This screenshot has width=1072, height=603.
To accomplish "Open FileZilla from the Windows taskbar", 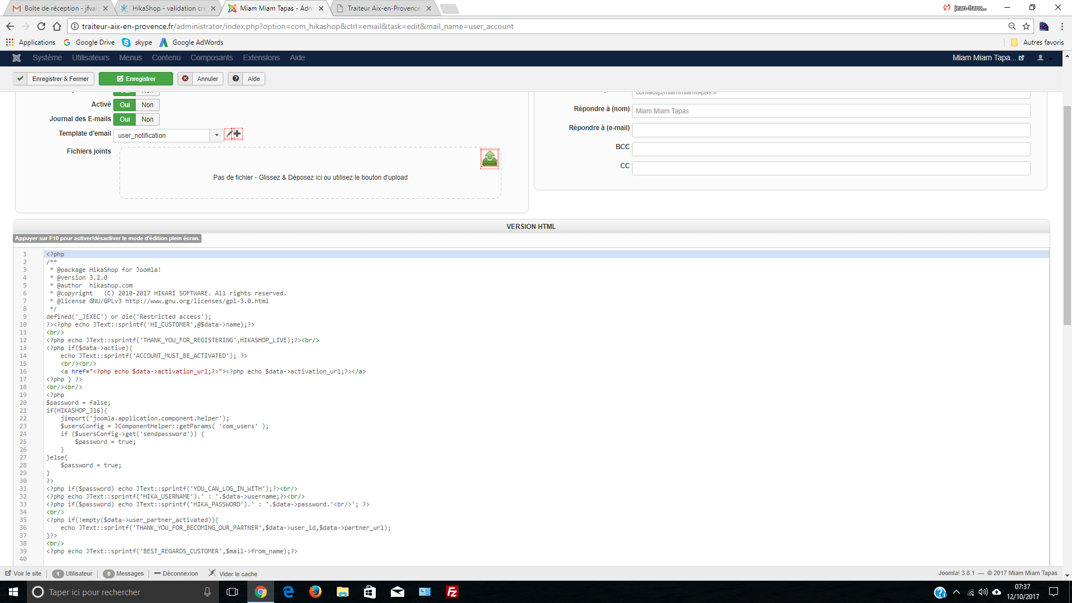I will 452,592.
